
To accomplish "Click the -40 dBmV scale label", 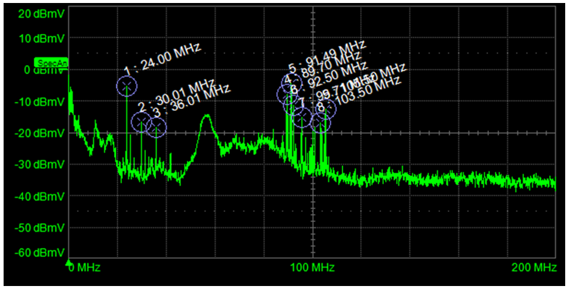I will pyautogui.click(x=39, y=196).
